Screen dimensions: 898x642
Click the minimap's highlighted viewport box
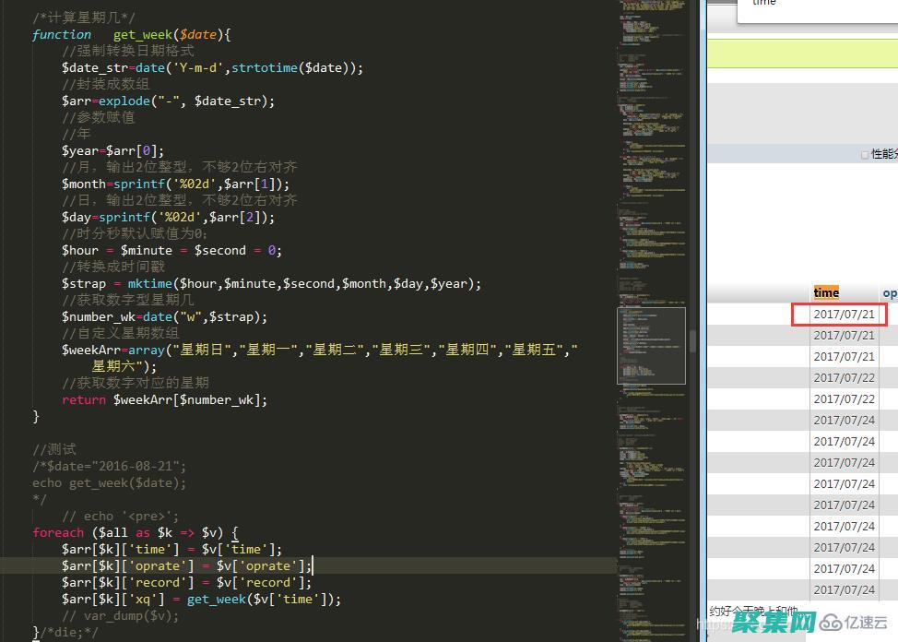pyautogui.click(x=651, y=345)
